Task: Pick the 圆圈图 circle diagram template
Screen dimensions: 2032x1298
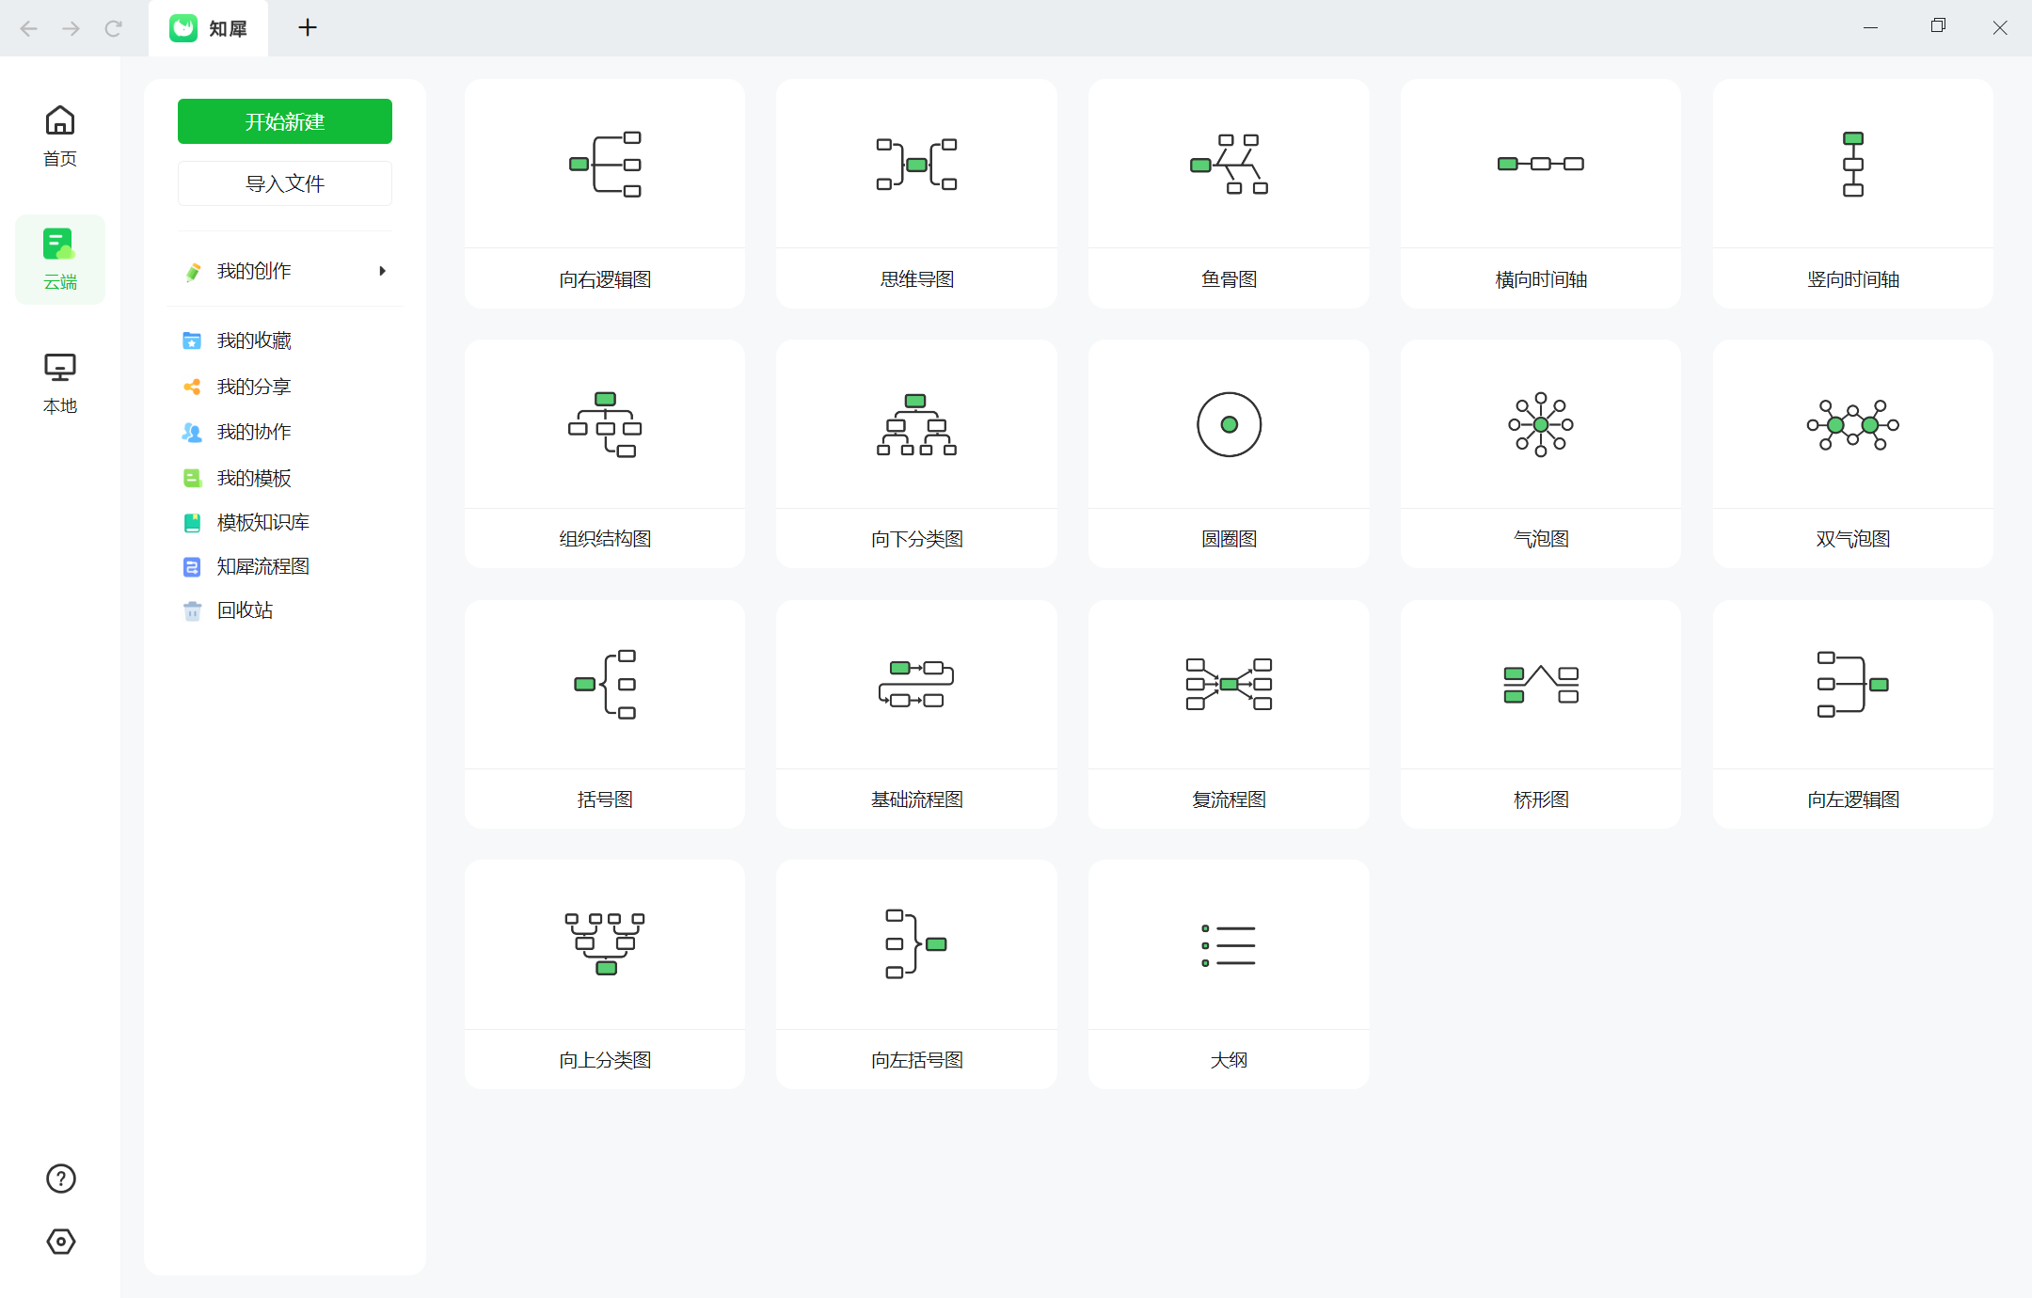Action: pos(1228,453)
